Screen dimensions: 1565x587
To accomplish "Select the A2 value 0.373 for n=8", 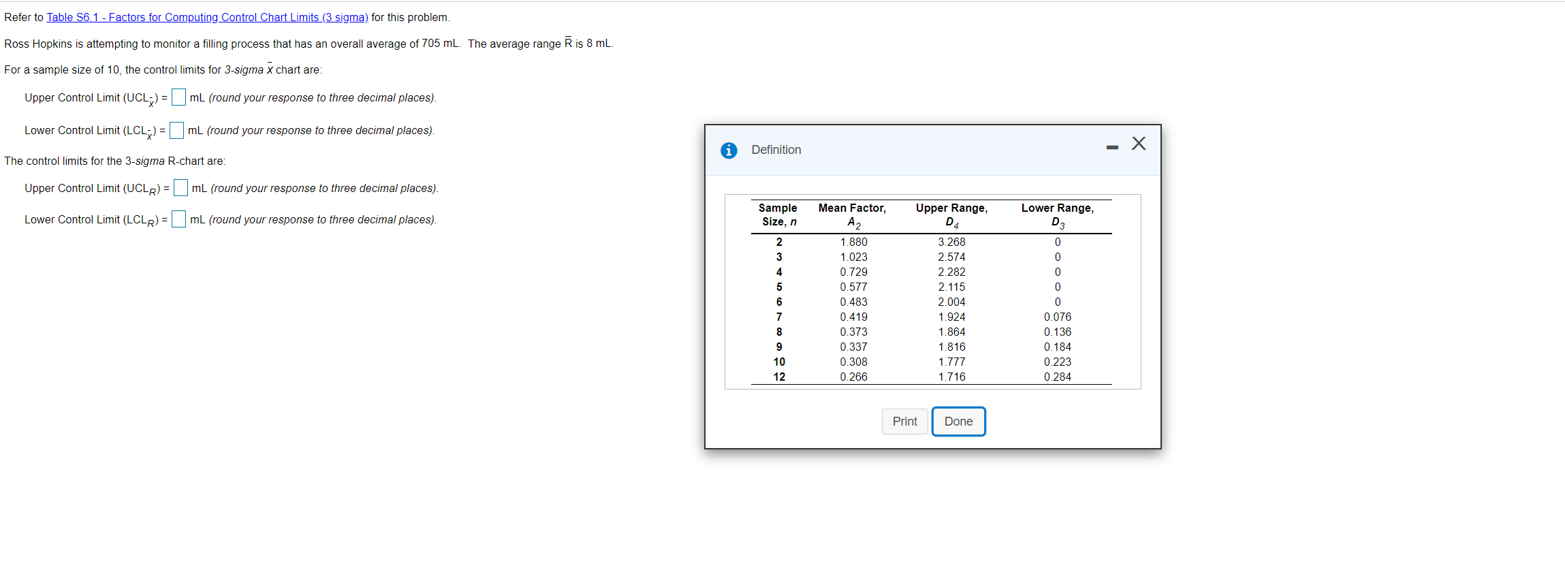I will pos(853,332).
